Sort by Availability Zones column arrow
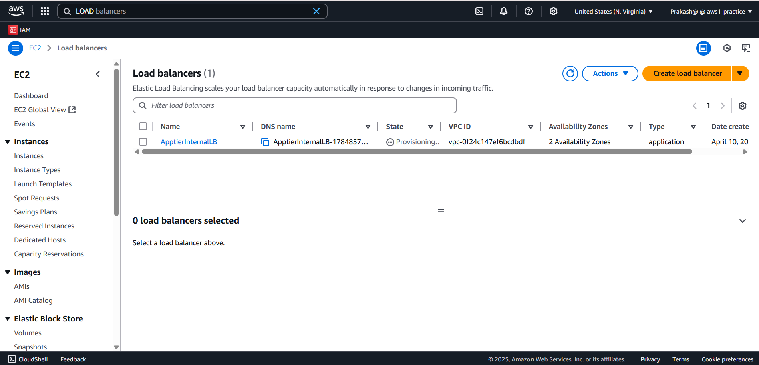Viewport: 759px width, 365px height. (x=631, y=127)
